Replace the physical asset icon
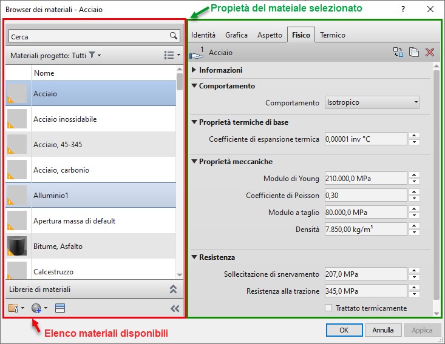This screenshot has width=445, height=344. (x=398, y=52)
